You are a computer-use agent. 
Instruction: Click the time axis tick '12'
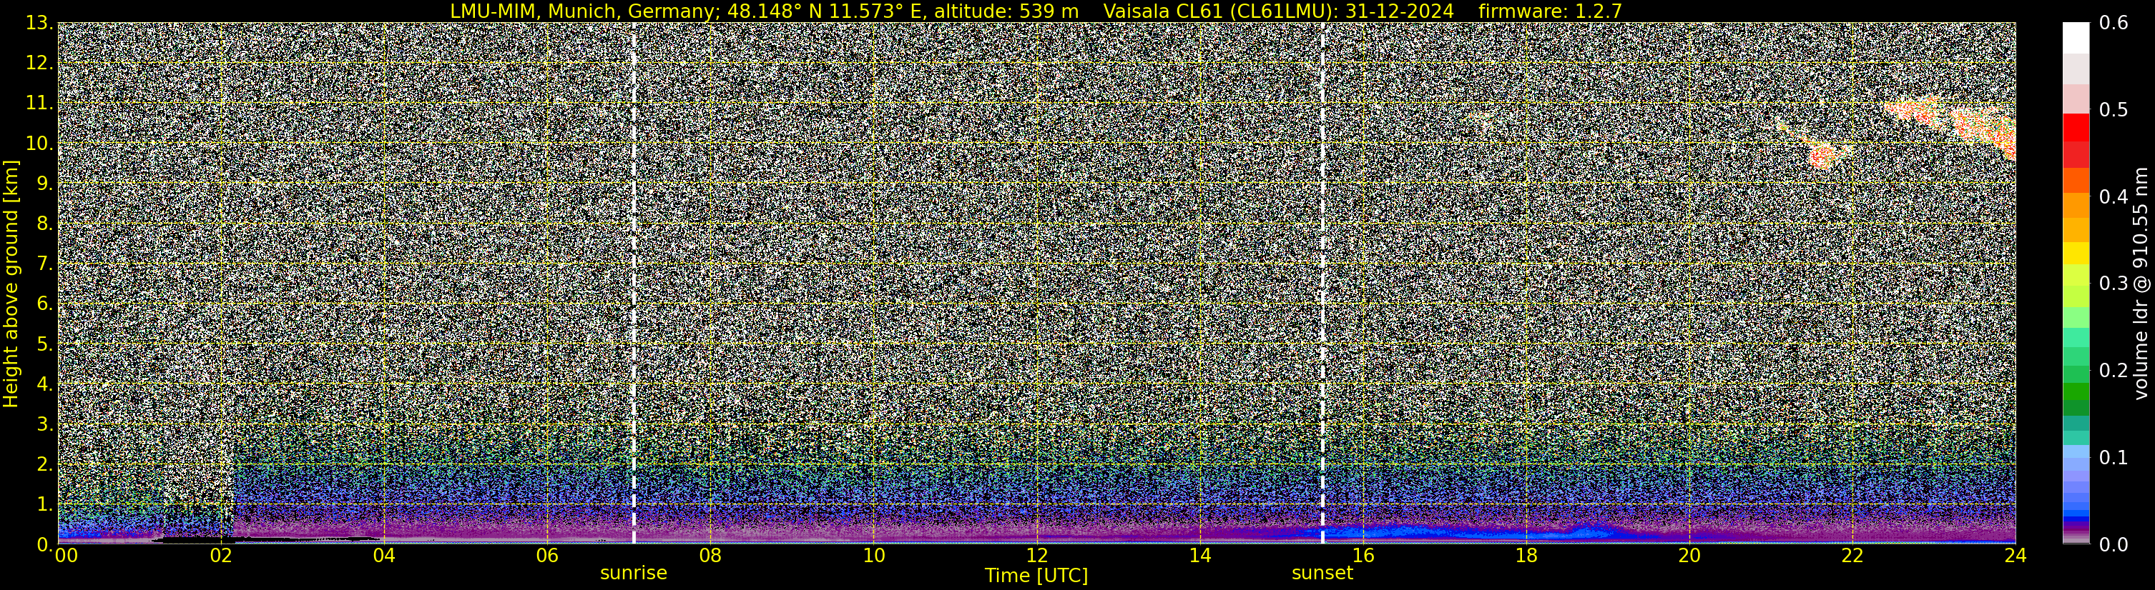(1036, 556)
